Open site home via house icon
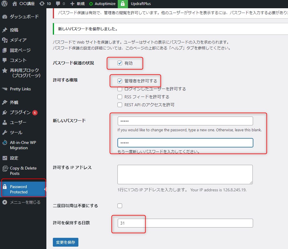The width and height of the screenshot is (288, 249). 15,4
